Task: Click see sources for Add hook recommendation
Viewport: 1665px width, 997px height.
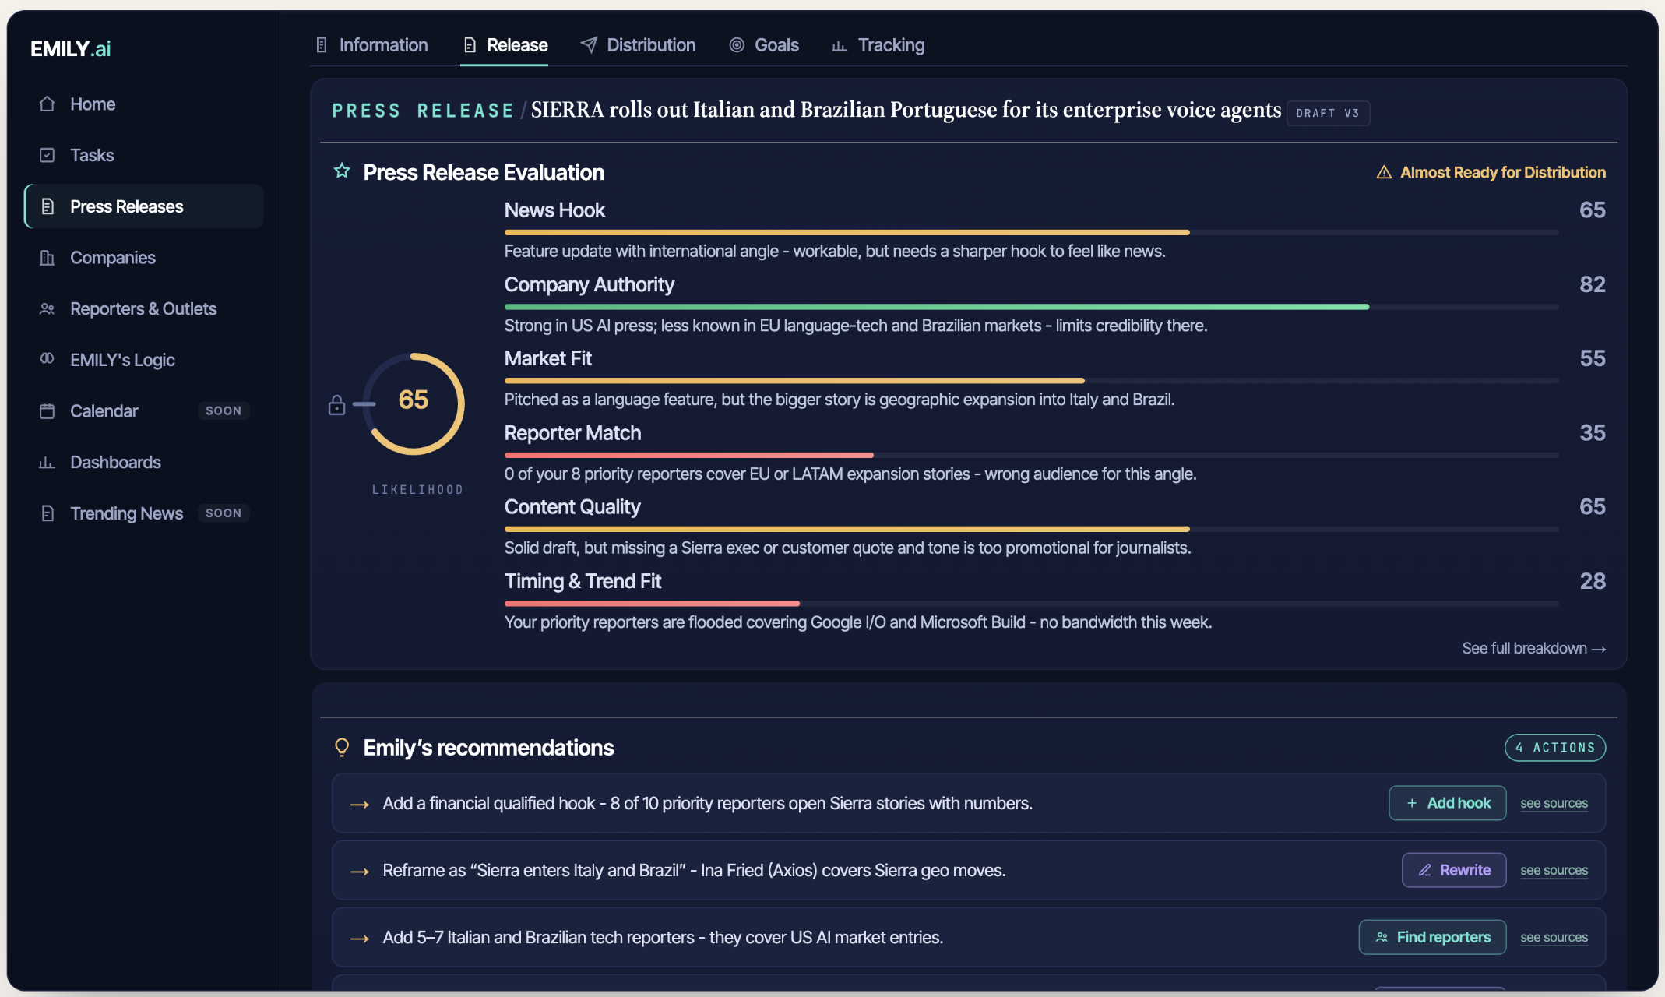Action: 1554,803
